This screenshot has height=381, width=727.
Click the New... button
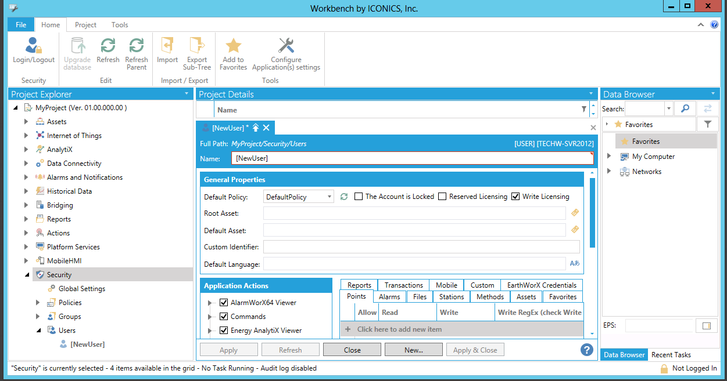click(x=413, y=350)
